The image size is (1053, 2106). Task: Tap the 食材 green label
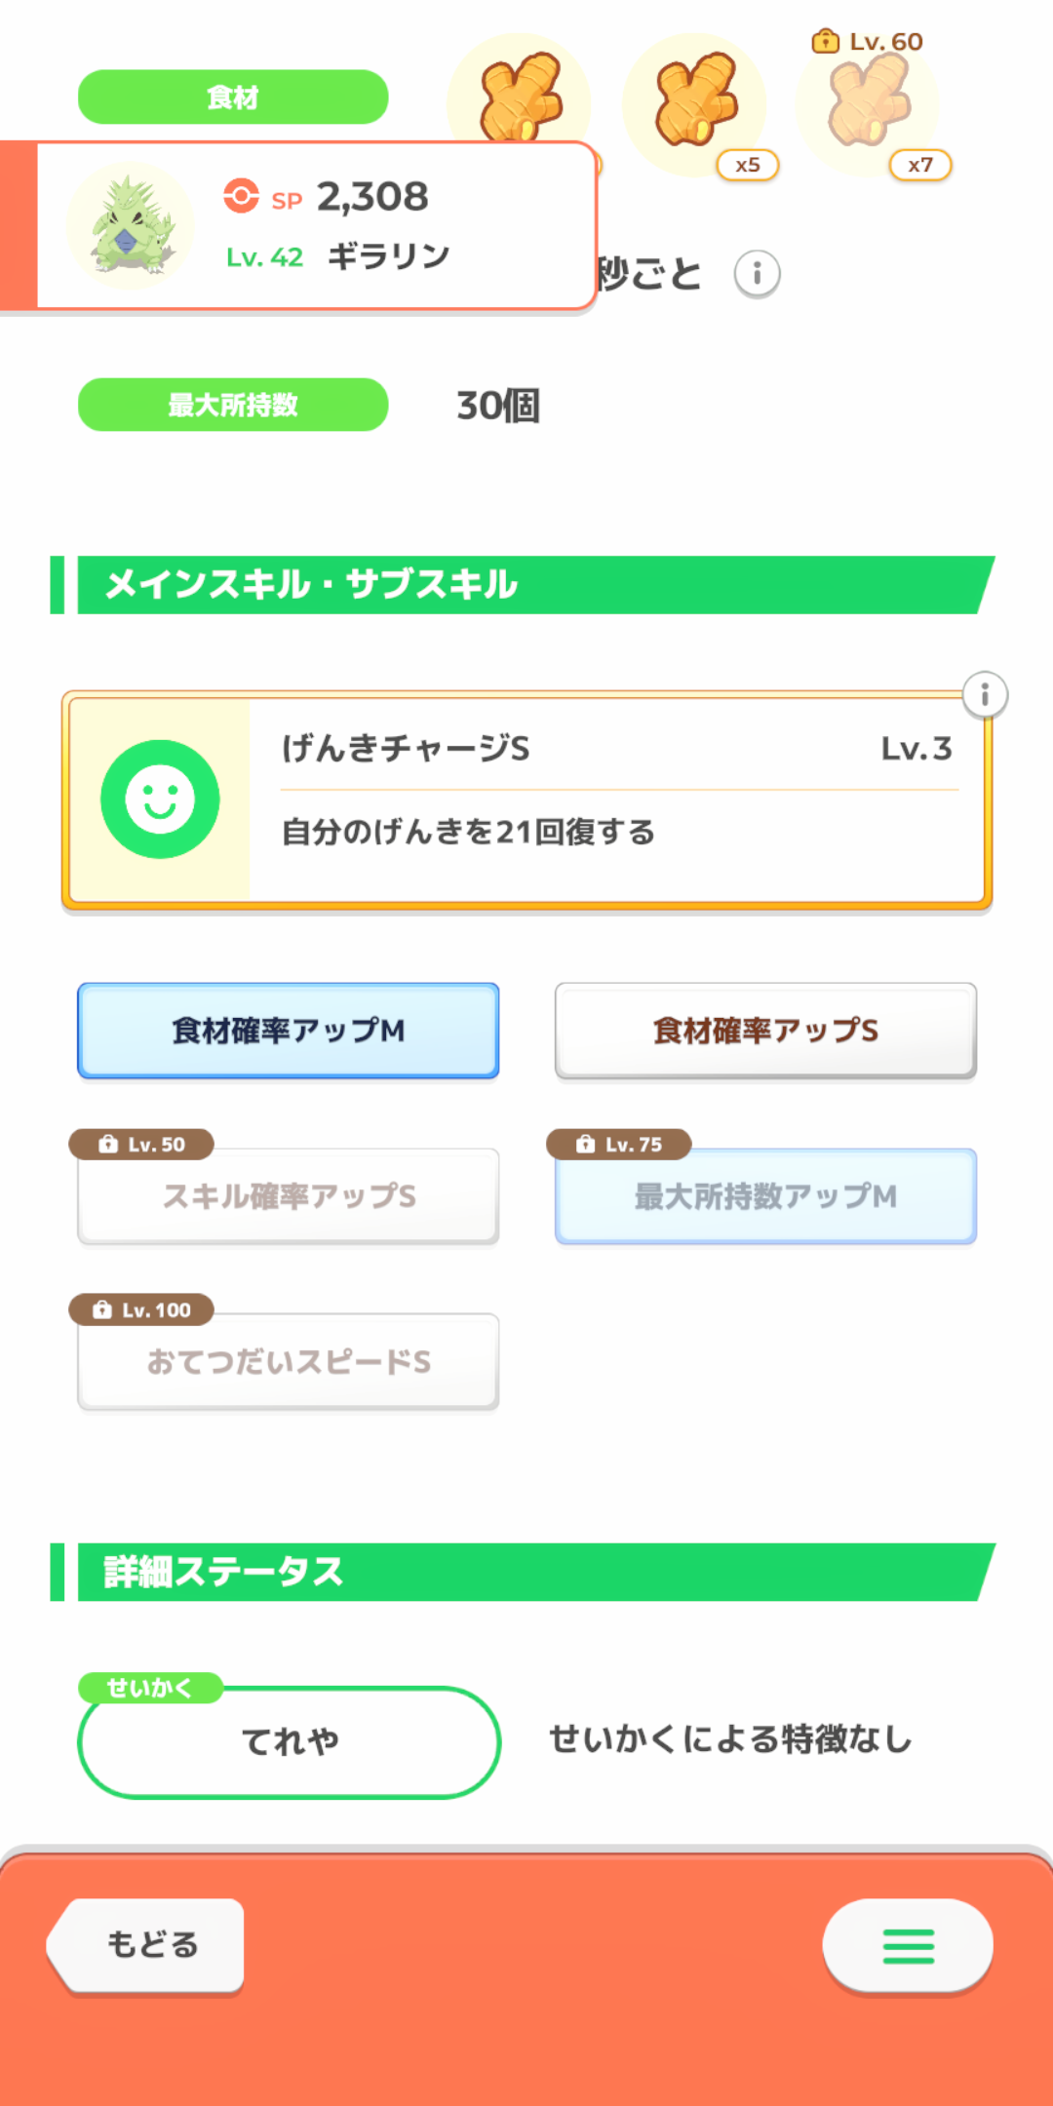coord(233,97)
